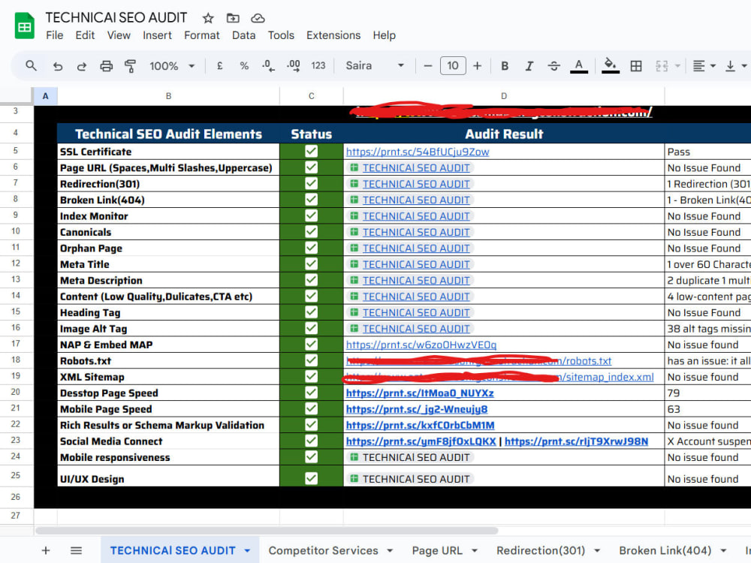Format as percent
Viewport: 751px width, 563px height.
pos(244,66)
